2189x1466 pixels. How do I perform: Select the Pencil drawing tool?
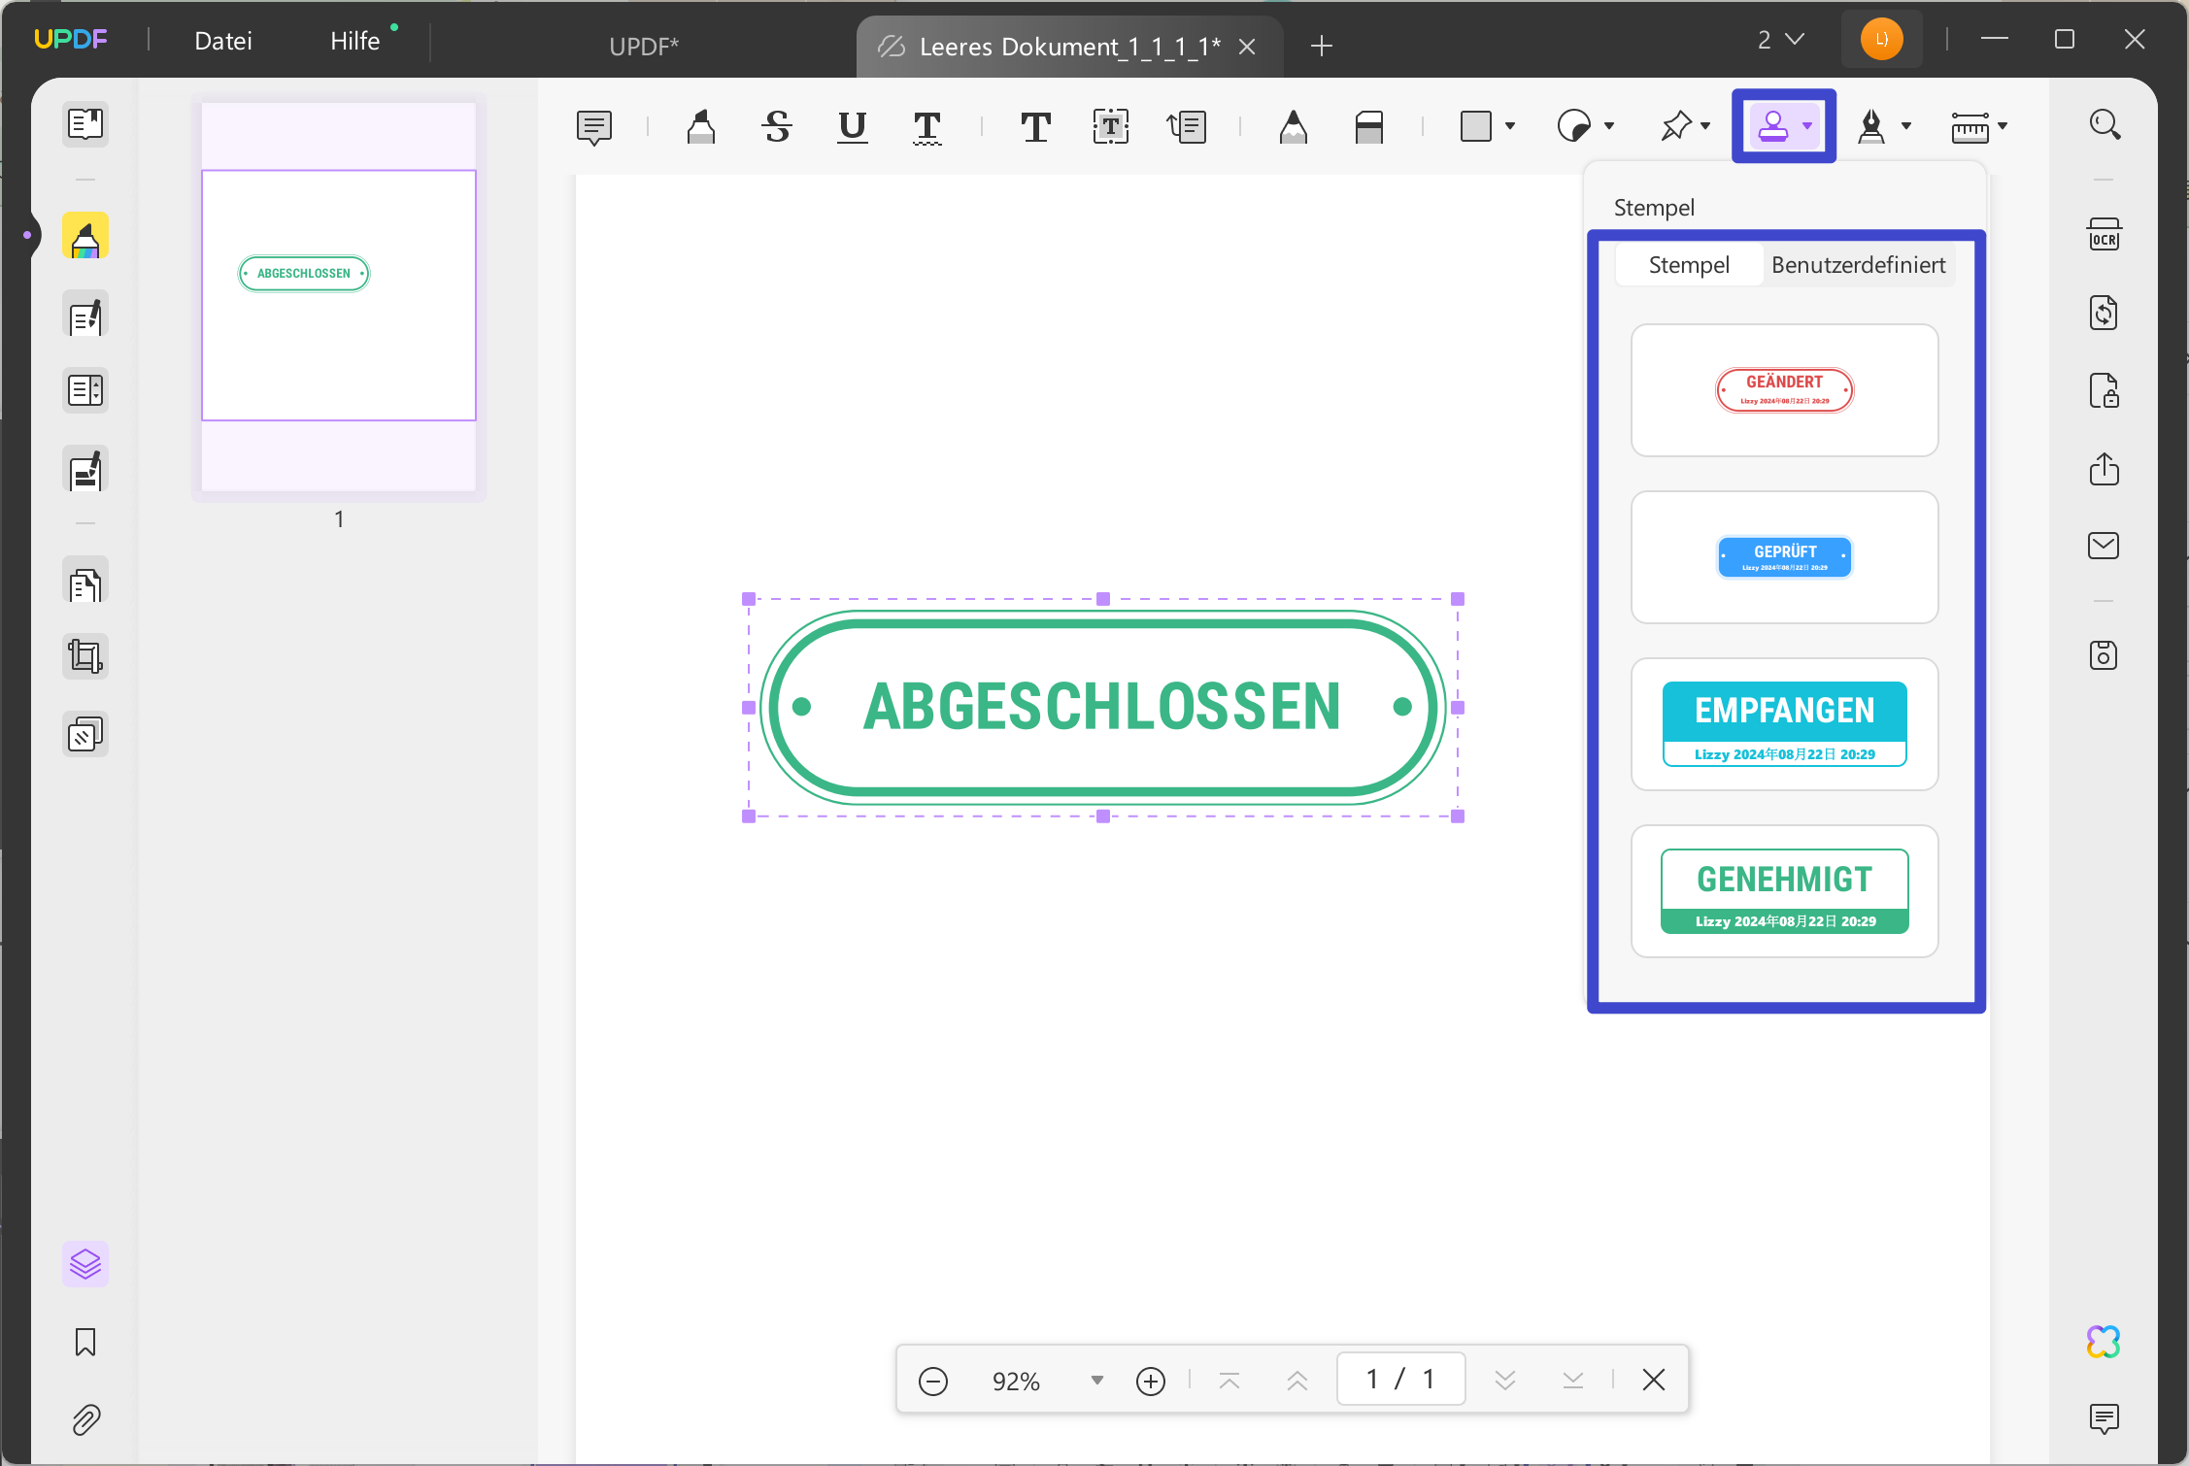1296,127
